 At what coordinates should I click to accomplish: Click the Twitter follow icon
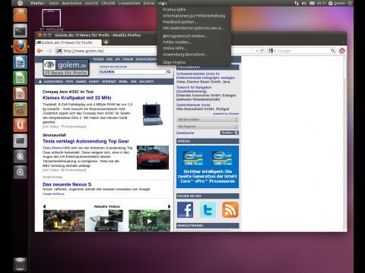[x=208, y=209]
